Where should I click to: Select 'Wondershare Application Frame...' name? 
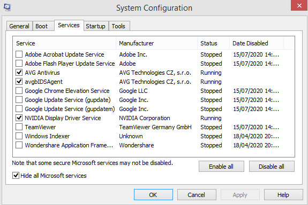[x=69, y=145]
